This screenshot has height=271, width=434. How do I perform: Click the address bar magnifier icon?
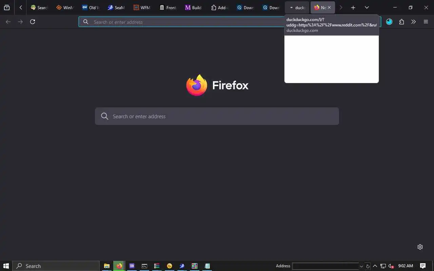click(x=86, y=22)
